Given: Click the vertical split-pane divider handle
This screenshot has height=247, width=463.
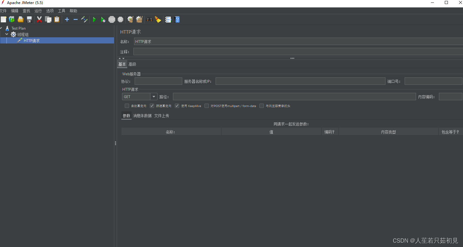Looking at the screenshot, I should (116, 143).
